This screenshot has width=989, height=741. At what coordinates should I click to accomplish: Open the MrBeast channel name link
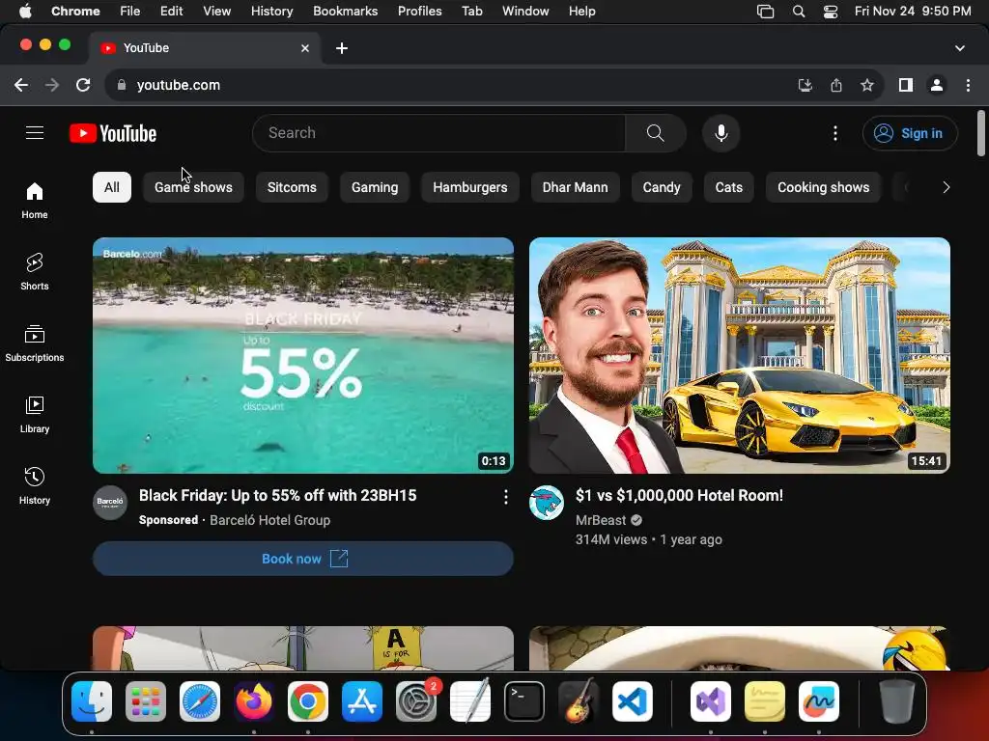tap(601, 520)
